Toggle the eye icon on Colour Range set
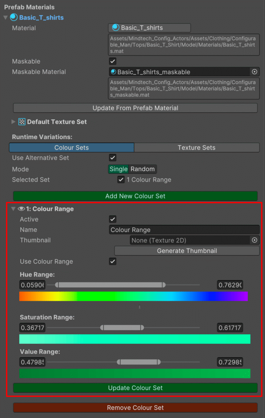 (x=21, y=209)
